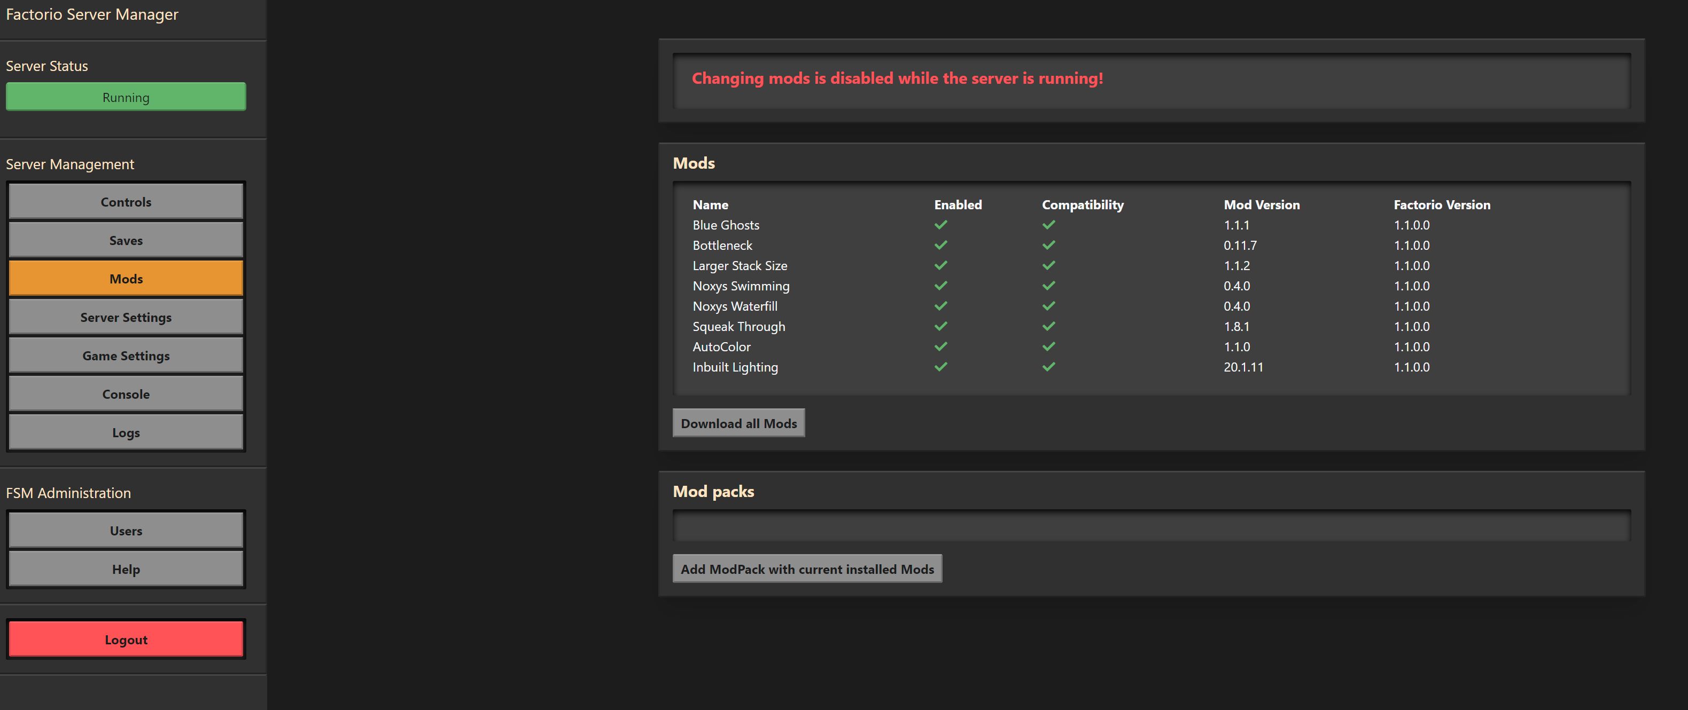This screenshot has height=710, width=1688.
Task: Click the Enabled checkmark for Noxys Waterfill
Action: point(940,305)
